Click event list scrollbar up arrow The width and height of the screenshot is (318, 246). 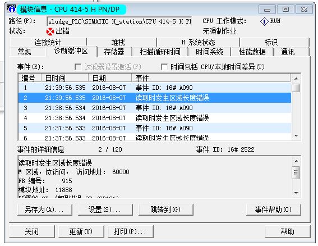point(296,79)
